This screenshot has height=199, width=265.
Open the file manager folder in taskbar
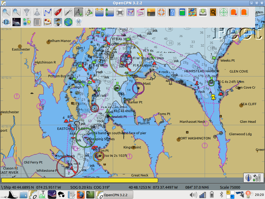pos(23,195)
